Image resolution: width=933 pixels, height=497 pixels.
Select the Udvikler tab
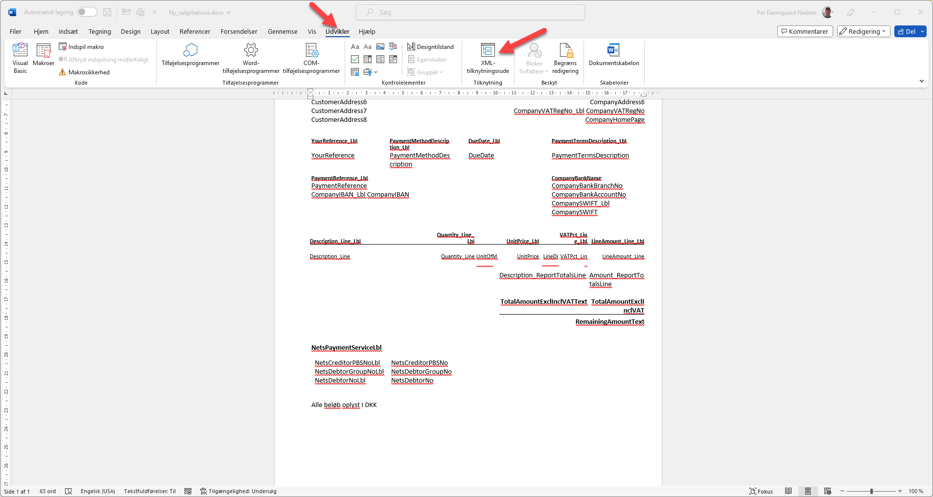click(337, 31)
